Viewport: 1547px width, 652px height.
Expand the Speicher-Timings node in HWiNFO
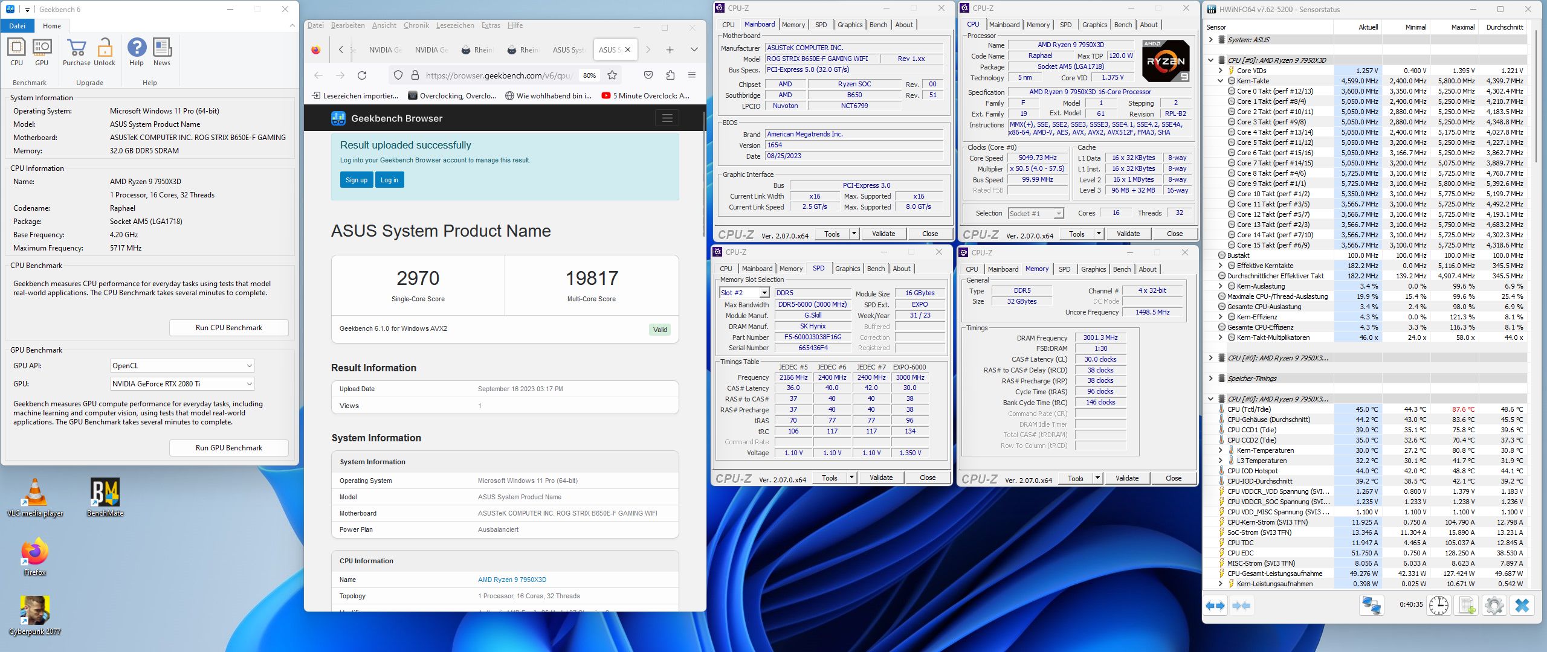coord(1210,379)
